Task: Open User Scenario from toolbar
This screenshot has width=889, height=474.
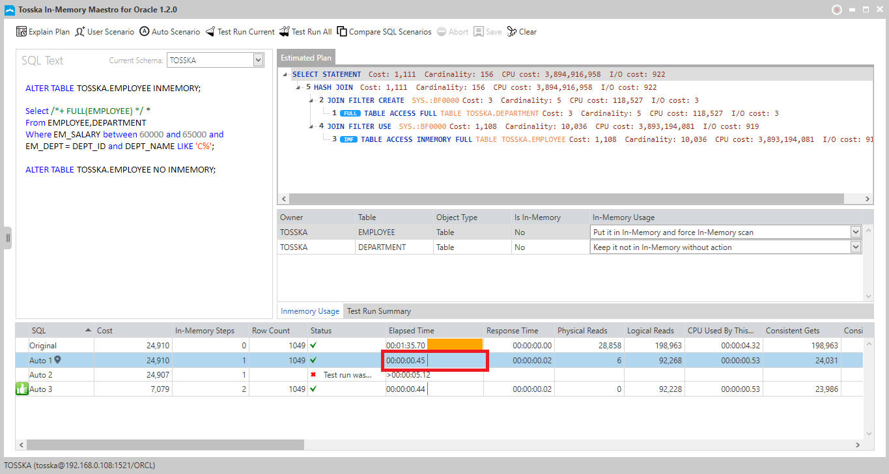Action: tap(104, 31)
